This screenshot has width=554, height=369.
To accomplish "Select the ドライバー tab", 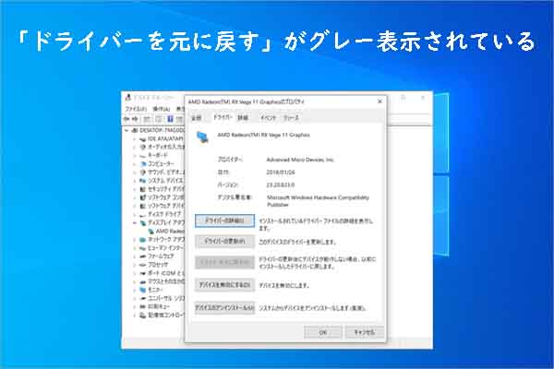I will 223,117.
